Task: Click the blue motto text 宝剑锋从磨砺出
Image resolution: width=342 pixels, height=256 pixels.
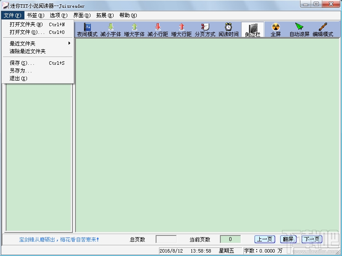Action: 37,240
